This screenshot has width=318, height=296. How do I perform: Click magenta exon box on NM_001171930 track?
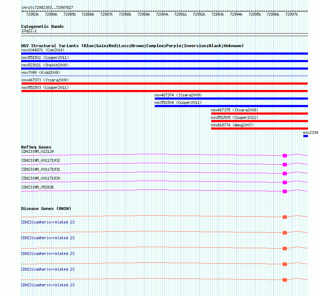(x=285, y=182)
